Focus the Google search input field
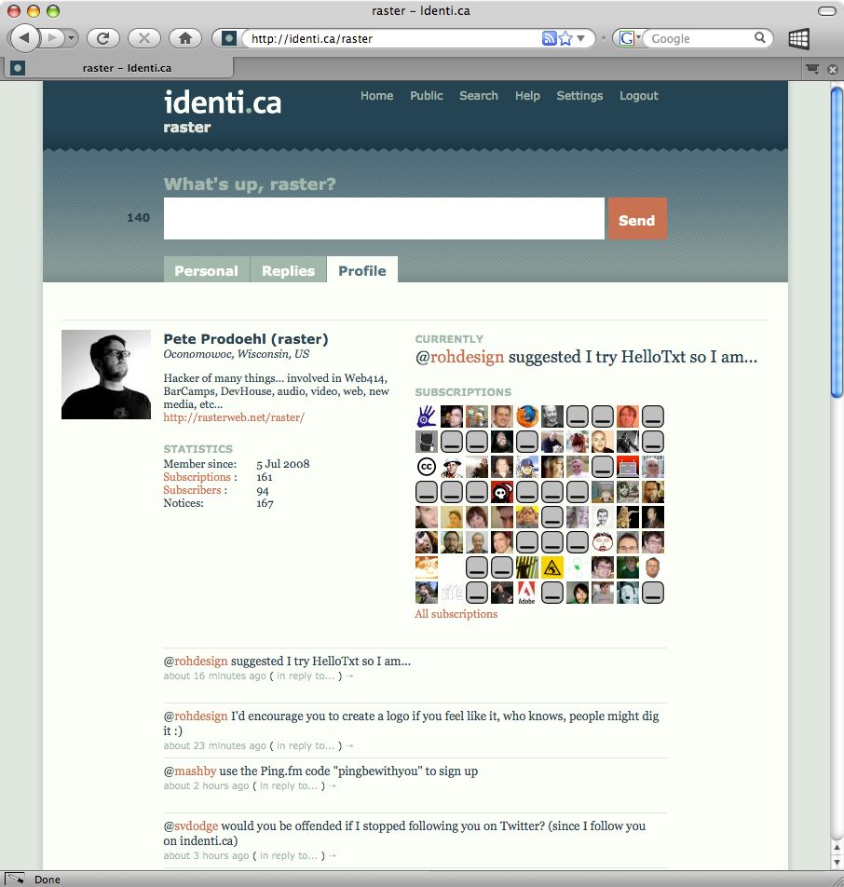Viewport: 844px width, 887px height. tap(701, 38)
